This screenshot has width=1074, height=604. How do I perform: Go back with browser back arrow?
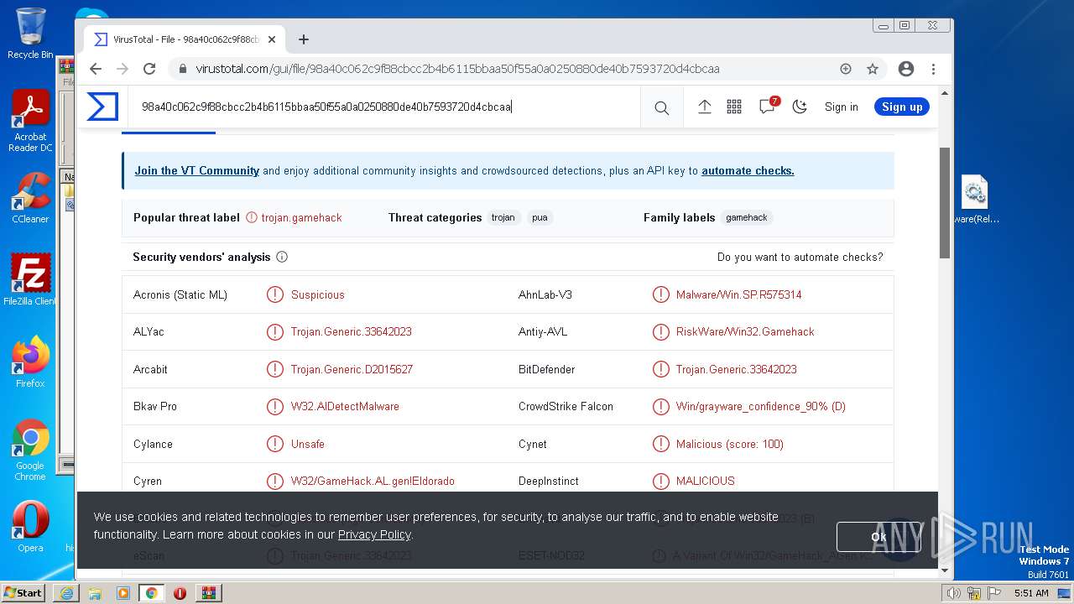(x=96, y=69)
